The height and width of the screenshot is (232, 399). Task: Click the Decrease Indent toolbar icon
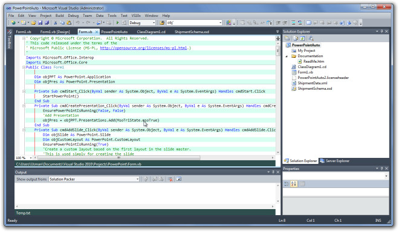coord(278,23)
